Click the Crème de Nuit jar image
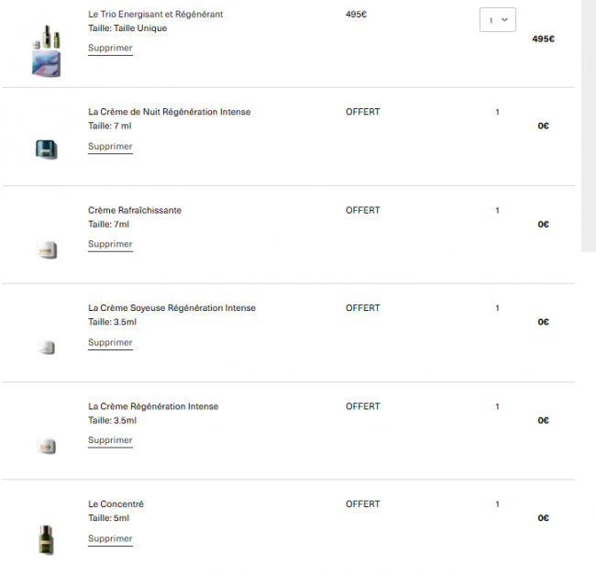 pos(47,149)
